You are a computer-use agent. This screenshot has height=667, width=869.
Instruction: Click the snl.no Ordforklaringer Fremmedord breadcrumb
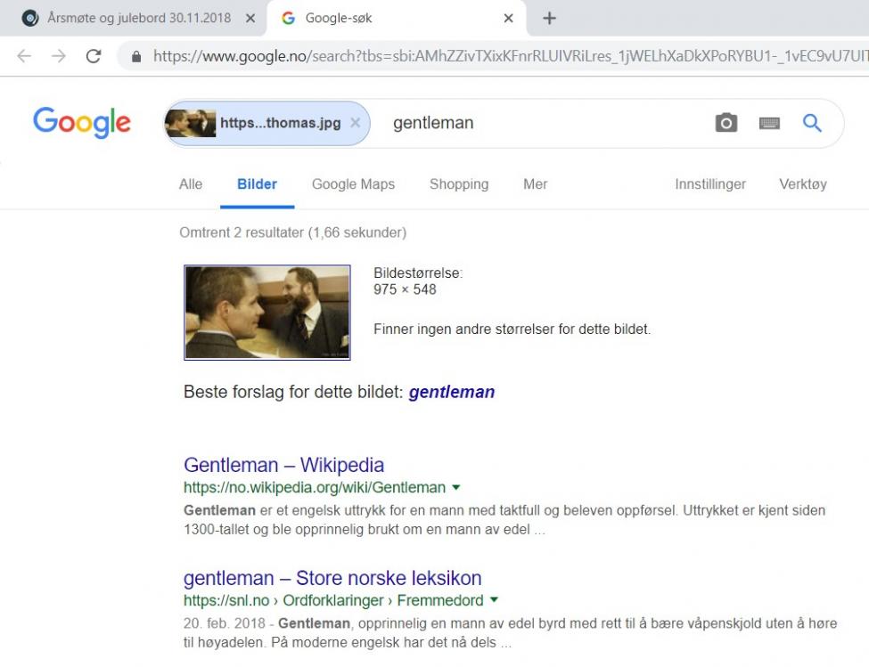333,600
